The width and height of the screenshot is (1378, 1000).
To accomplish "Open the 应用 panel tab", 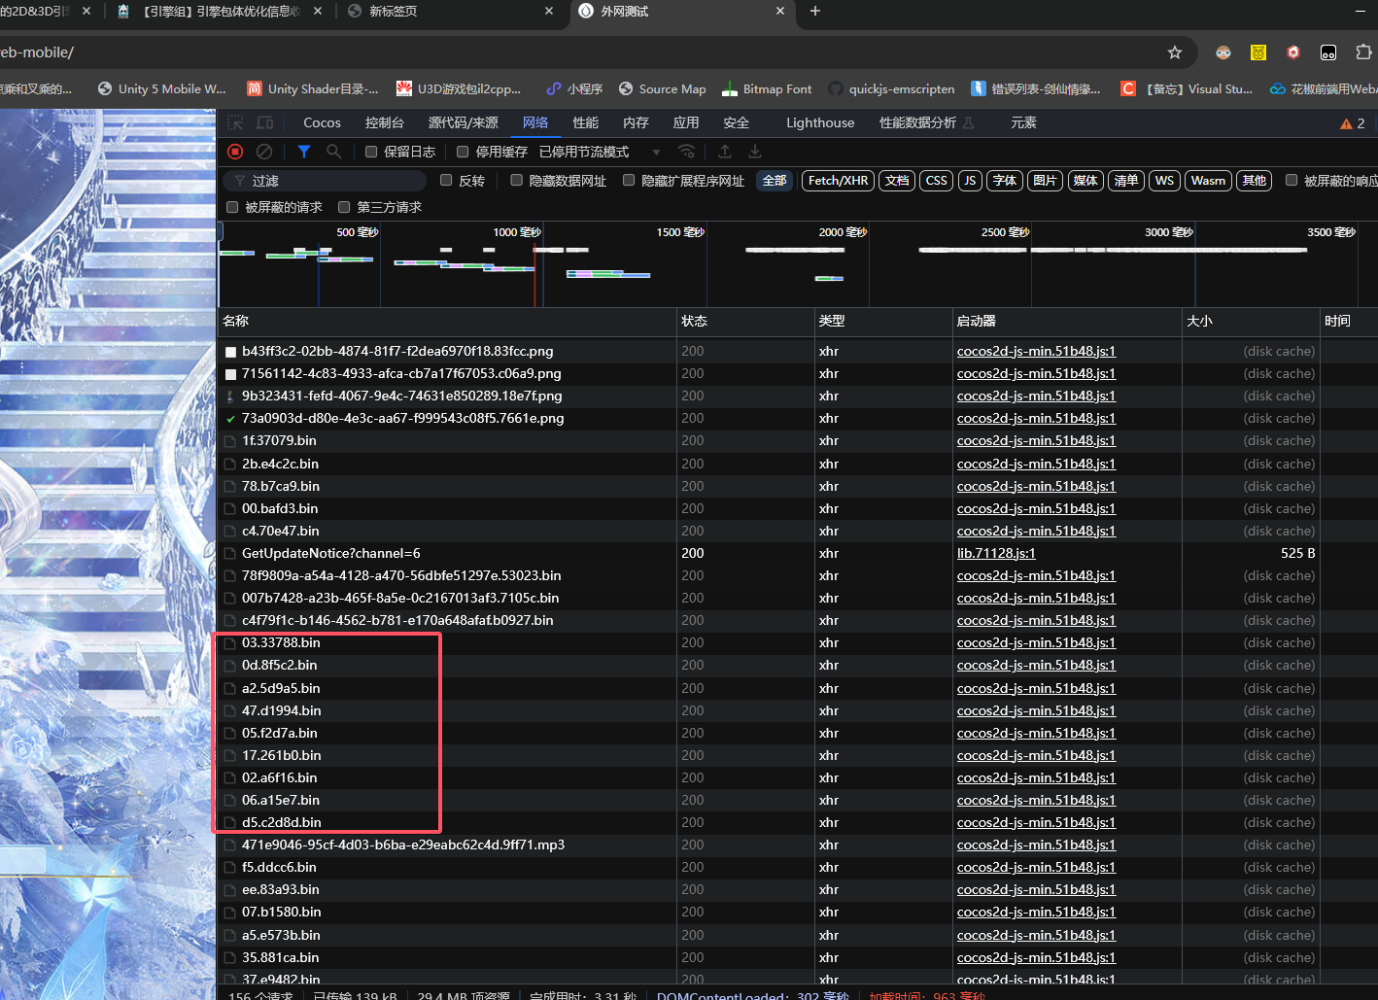I will [686, 123].
